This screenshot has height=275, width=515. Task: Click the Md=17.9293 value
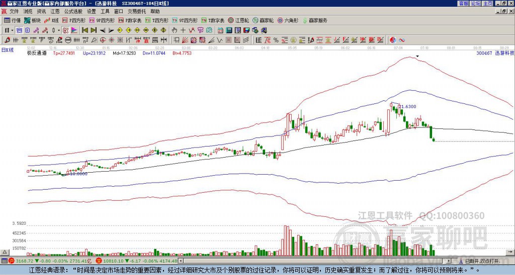pyautogui.click(x=124, y=53)
